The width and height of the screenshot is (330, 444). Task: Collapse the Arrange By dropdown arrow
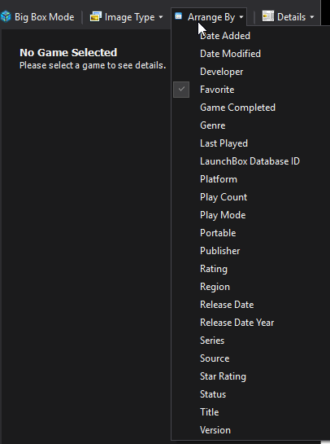(x=241, y=17)
